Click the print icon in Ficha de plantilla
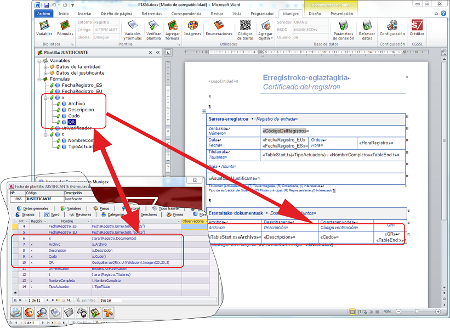 [x=16, y=312]
